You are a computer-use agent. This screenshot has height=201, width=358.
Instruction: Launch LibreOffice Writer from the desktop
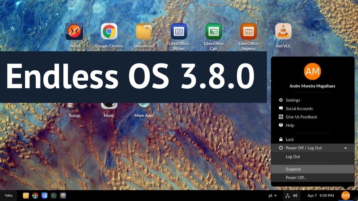click(x=179, y=31)
